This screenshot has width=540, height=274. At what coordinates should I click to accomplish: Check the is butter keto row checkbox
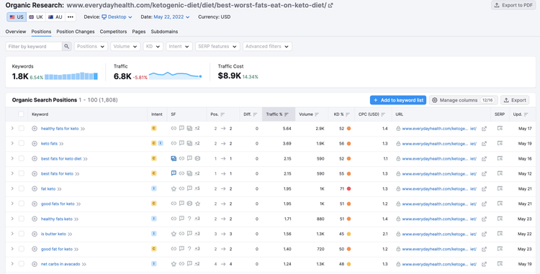22,234
